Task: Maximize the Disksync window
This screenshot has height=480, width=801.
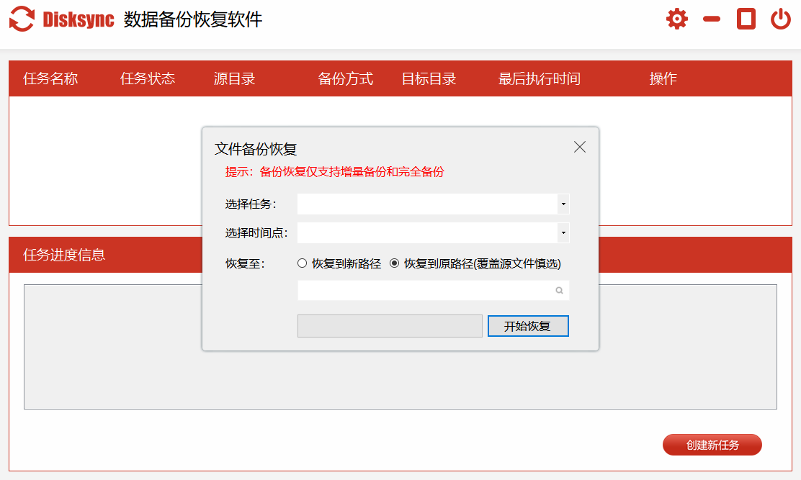Action: tap(746, 19)
